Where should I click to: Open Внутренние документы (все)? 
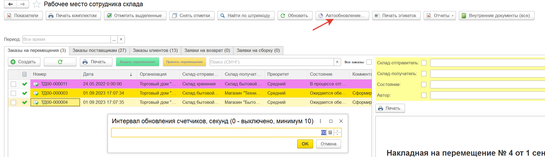pyautogui.click(x=497, y=16)
